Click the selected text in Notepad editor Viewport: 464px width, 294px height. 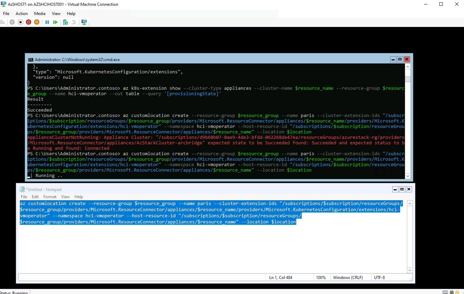211,212
